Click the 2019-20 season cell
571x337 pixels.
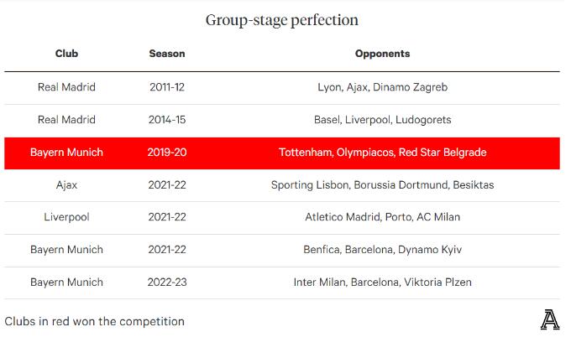167,152
